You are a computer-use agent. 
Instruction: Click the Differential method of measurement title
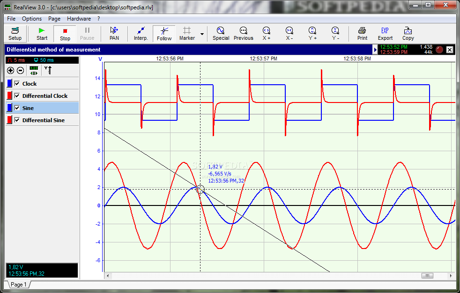53,50
